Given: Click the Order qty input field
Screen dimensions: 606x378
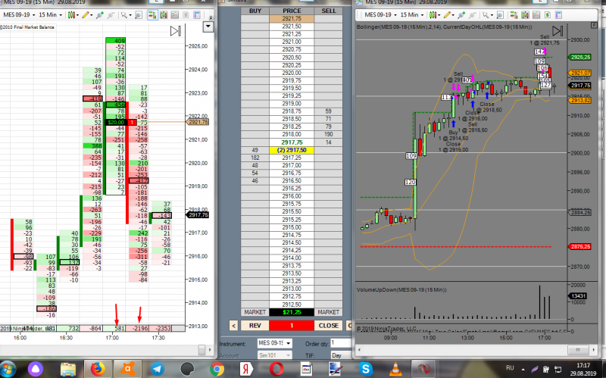Looking at the screenshot, I should coord(341,343).
